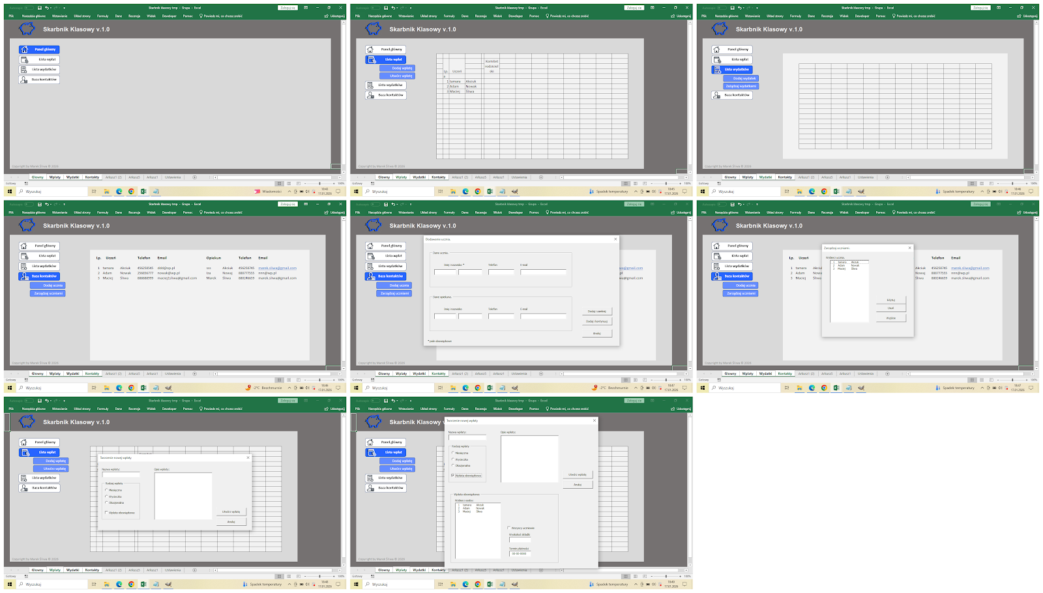Click the Telefon field under Dane ucznia

click(501, 272)
